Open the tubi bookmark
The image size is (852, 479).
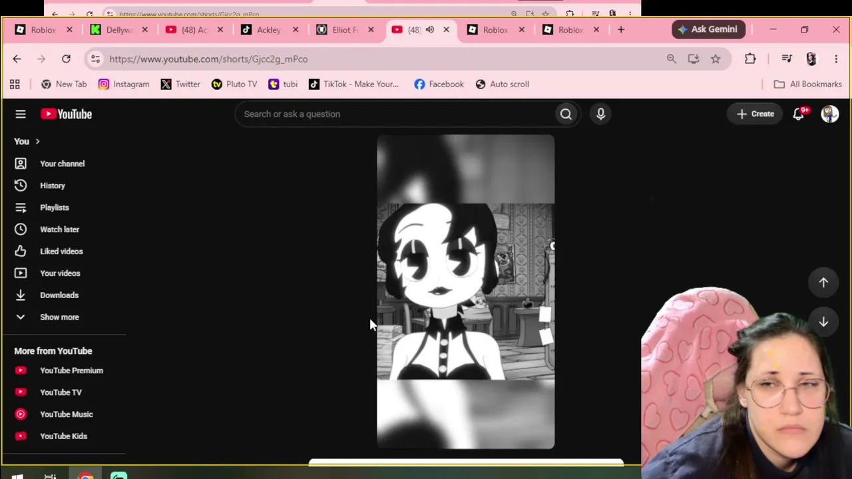click(283, 84)
